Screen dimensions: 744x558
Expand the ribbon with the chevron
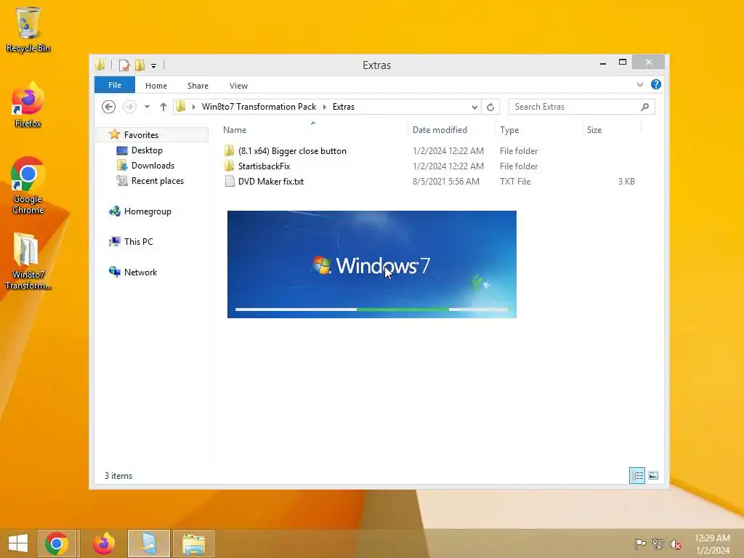(640, 84)
